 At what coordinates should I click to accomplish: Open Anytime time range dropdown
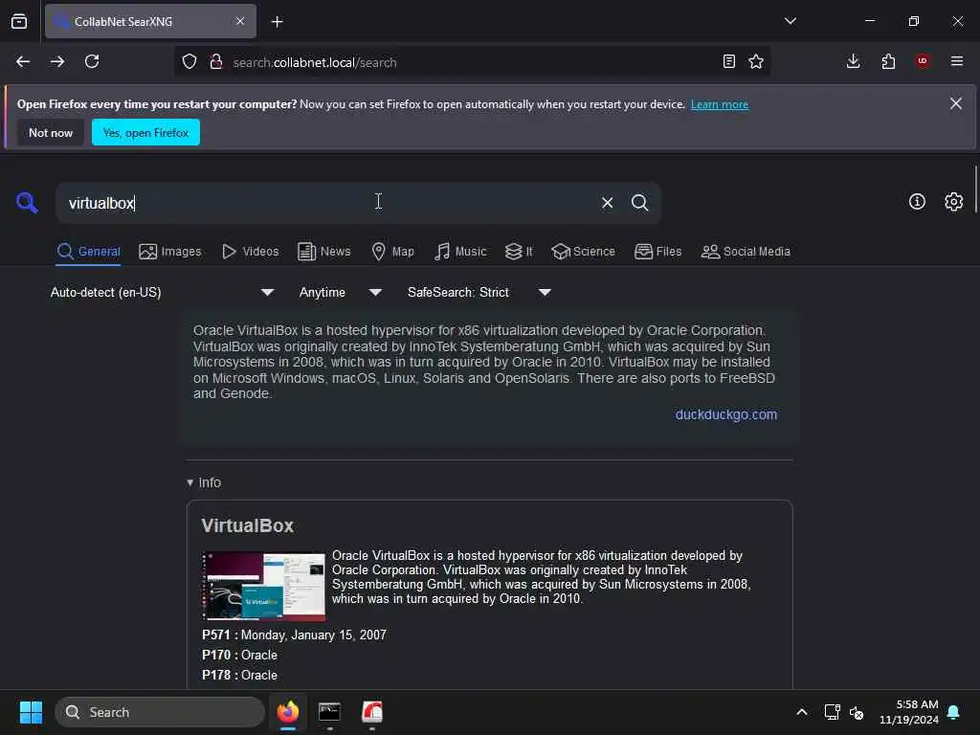(x=340, y=292)
